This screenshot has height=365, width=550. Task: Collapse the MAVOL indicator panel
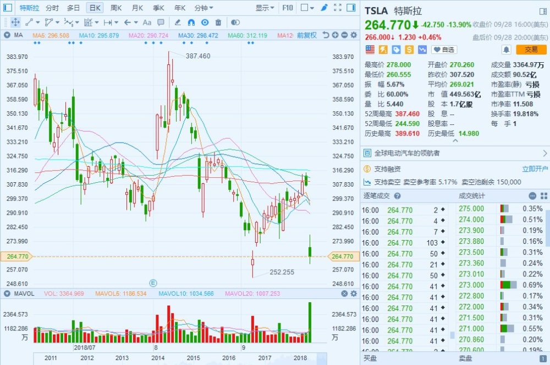pyautogui.click(x=7, y=293)
